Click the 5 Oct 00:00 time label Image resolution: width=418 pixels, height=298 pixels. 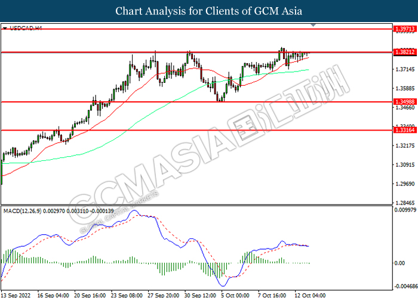pyautogui.click(x=235, y=295)
